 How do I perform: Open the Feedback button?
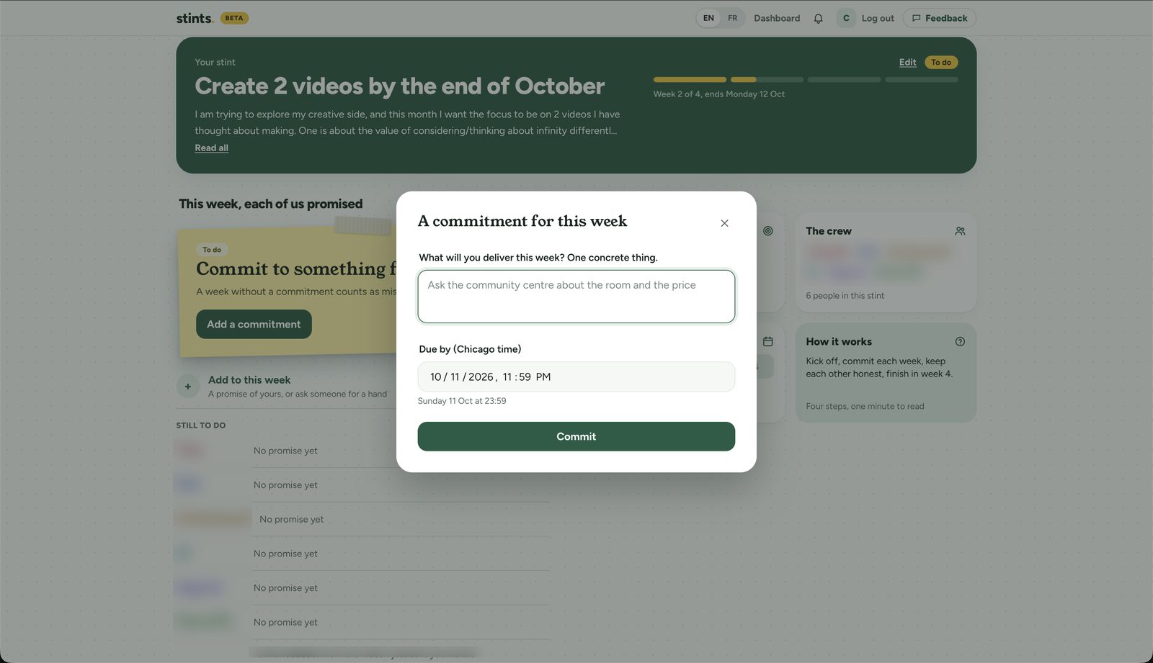pyautogui.click(x=940, y=18)
